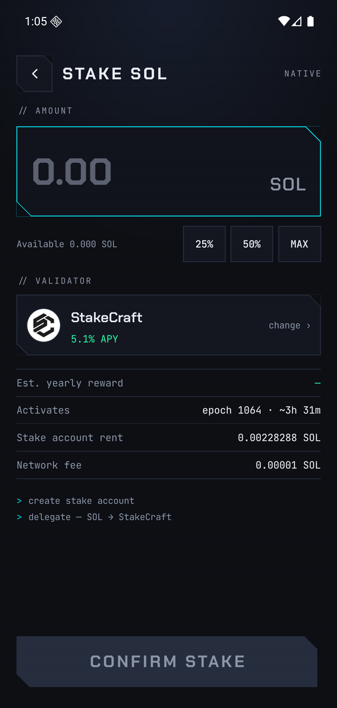
Task: Select the 50% amount button
Action: (252, 244)
